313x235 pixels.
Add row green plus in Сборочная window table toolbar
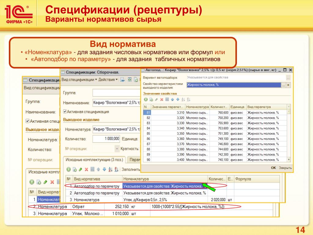point(68,170)
